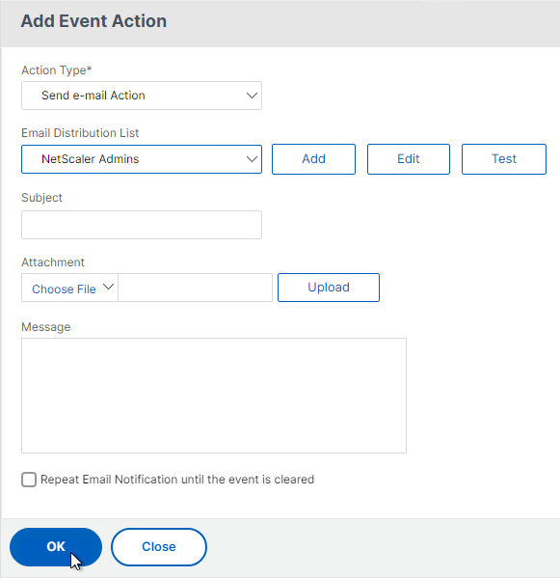Open the Send e-mail Action dropdown
This screenshot has height=578, width=560.
142,96
